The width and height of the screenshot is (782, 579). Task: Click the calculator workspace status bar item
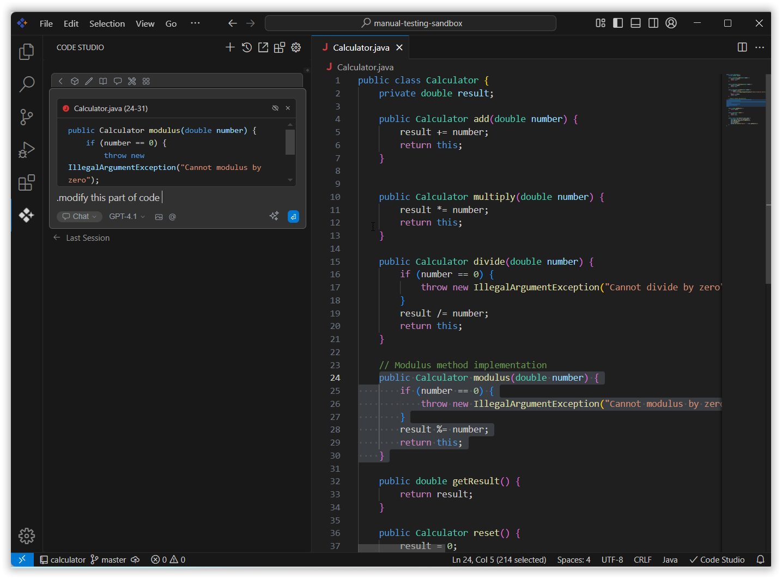click(63, 559)
